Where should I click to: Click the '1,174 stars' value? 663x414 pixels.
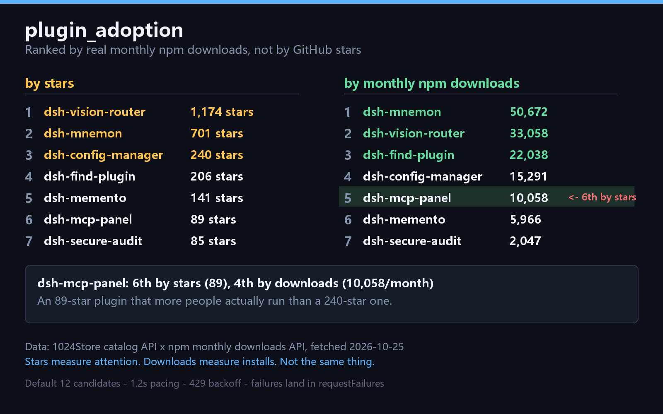tap(222, 112)
